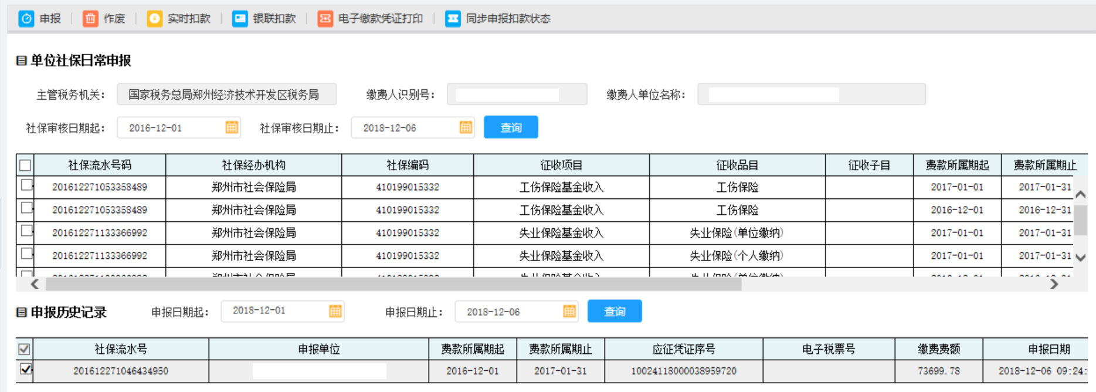
Task: Click the 实时扣款 coin icon
Action: click(x=154, y=19)
